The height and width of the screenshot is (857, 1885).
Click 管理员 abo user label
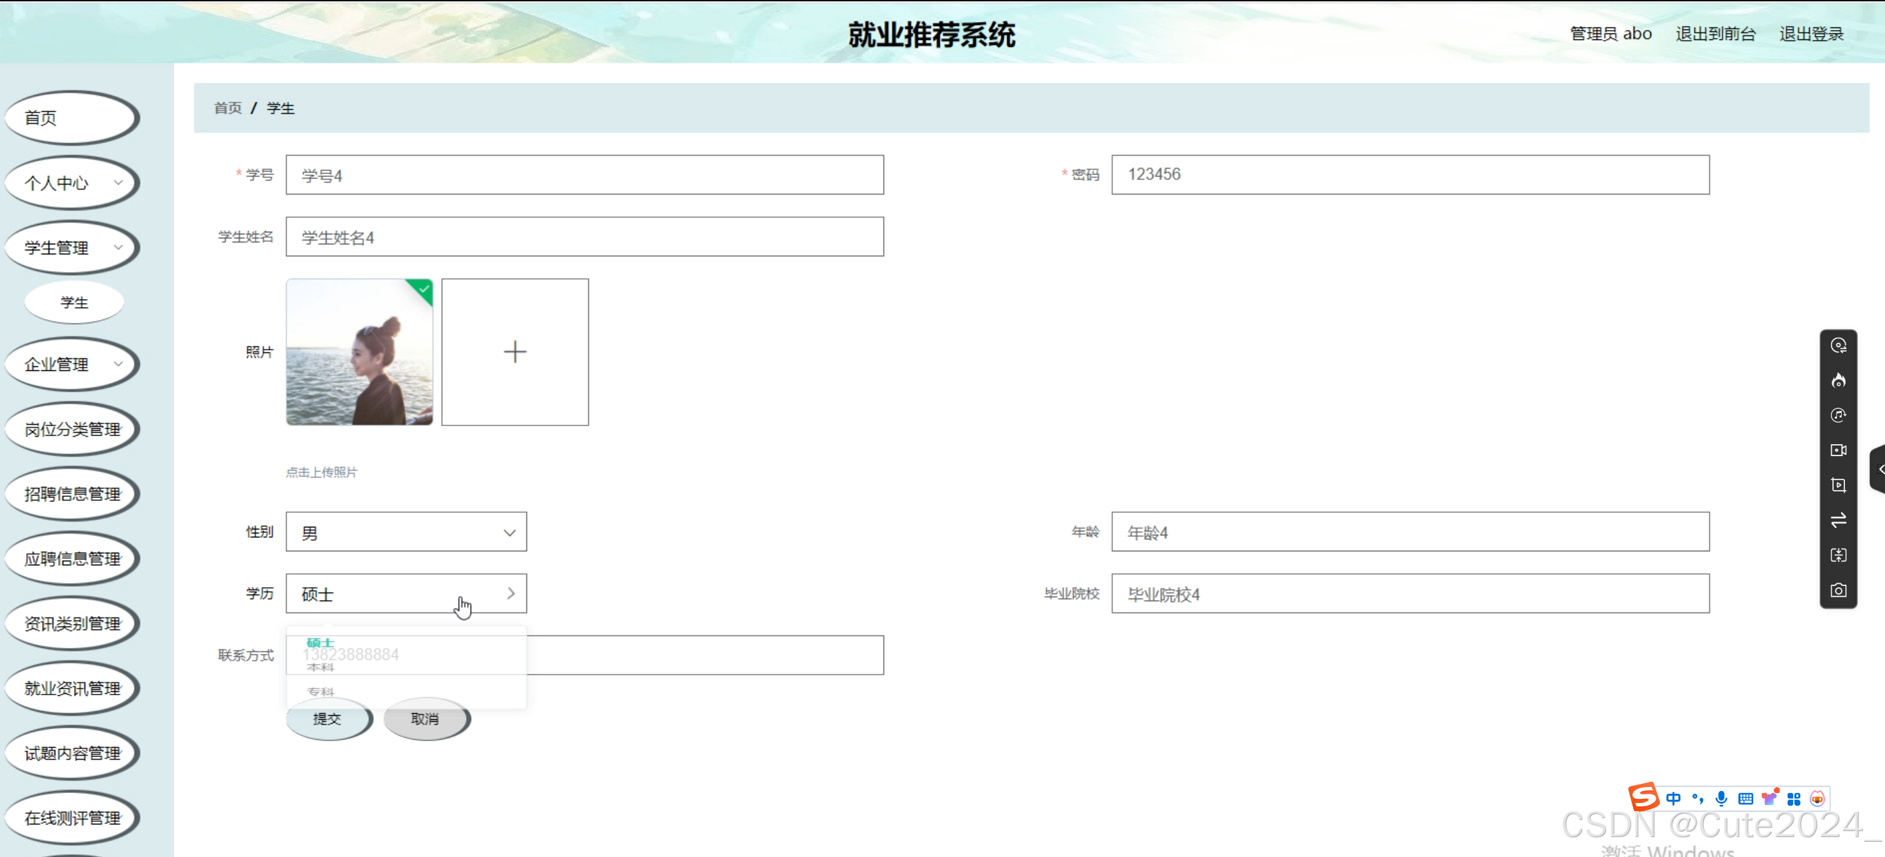[1610, 34]
